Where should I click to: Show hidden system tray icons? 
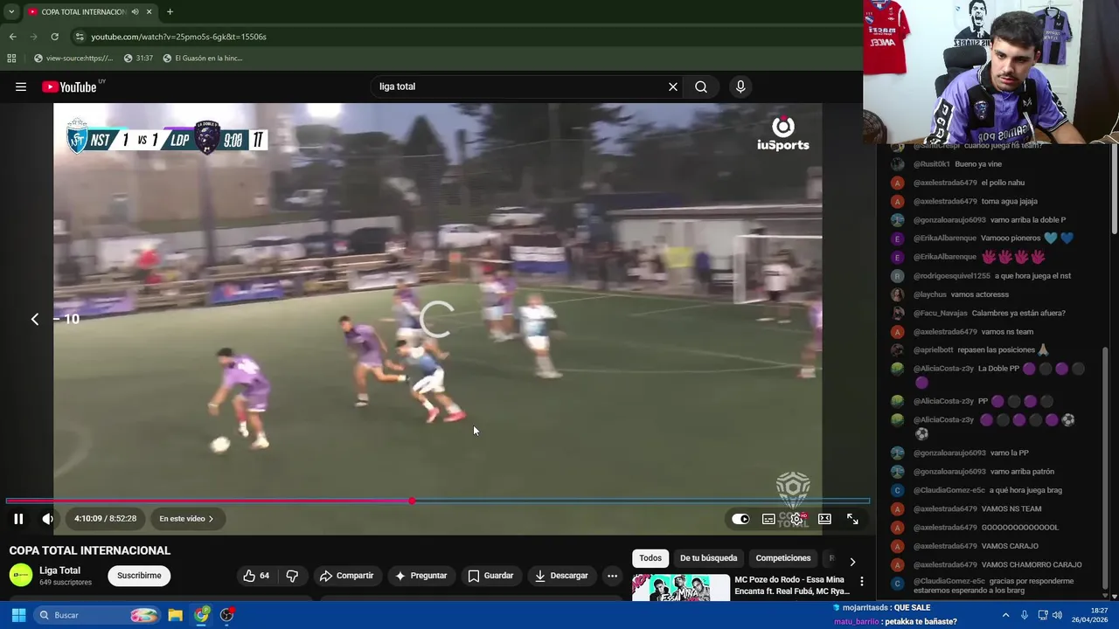[1005, 615]
